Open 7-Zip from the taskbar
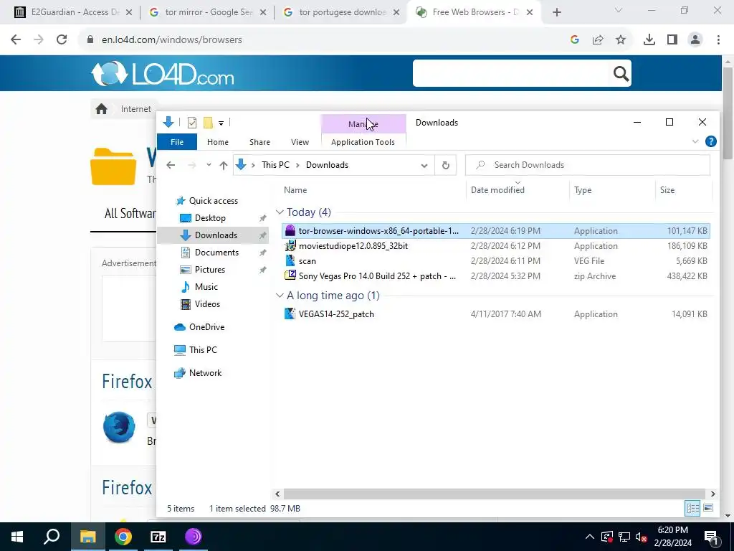This screenshot has height=551, width=734. coord(158,537)
